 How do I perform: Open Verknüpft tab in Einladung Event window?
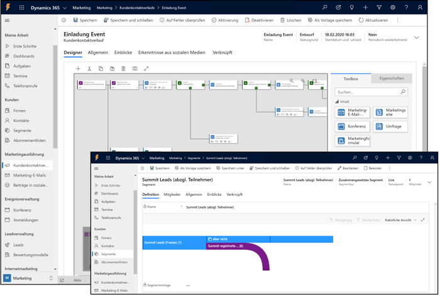pos(223,52)
